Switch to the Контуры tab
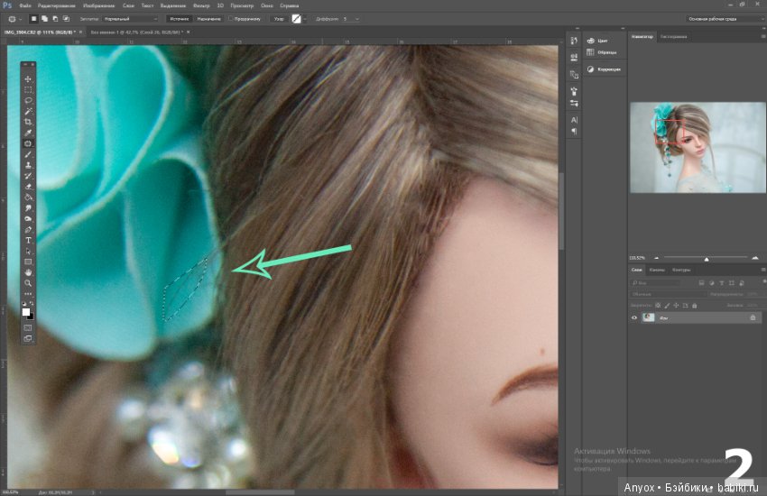The height and width of the screenshot is (496, 767). 681,270
